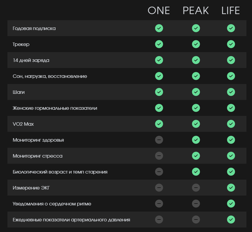Select the LIFE plan column header
The width and height of the screenshot is (252, 232).
[x=231, y=11]
